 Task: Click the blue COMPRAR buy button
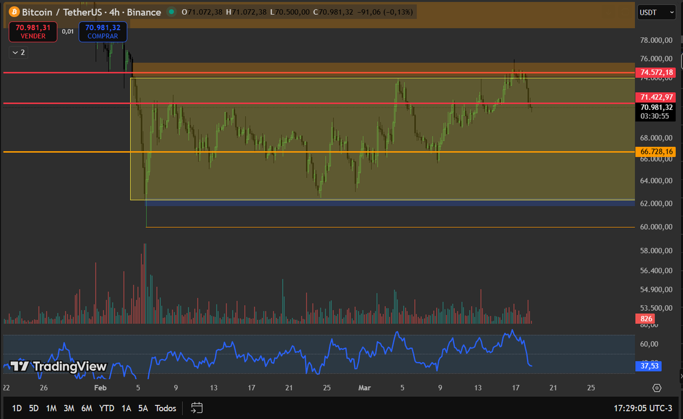(103, 31)
